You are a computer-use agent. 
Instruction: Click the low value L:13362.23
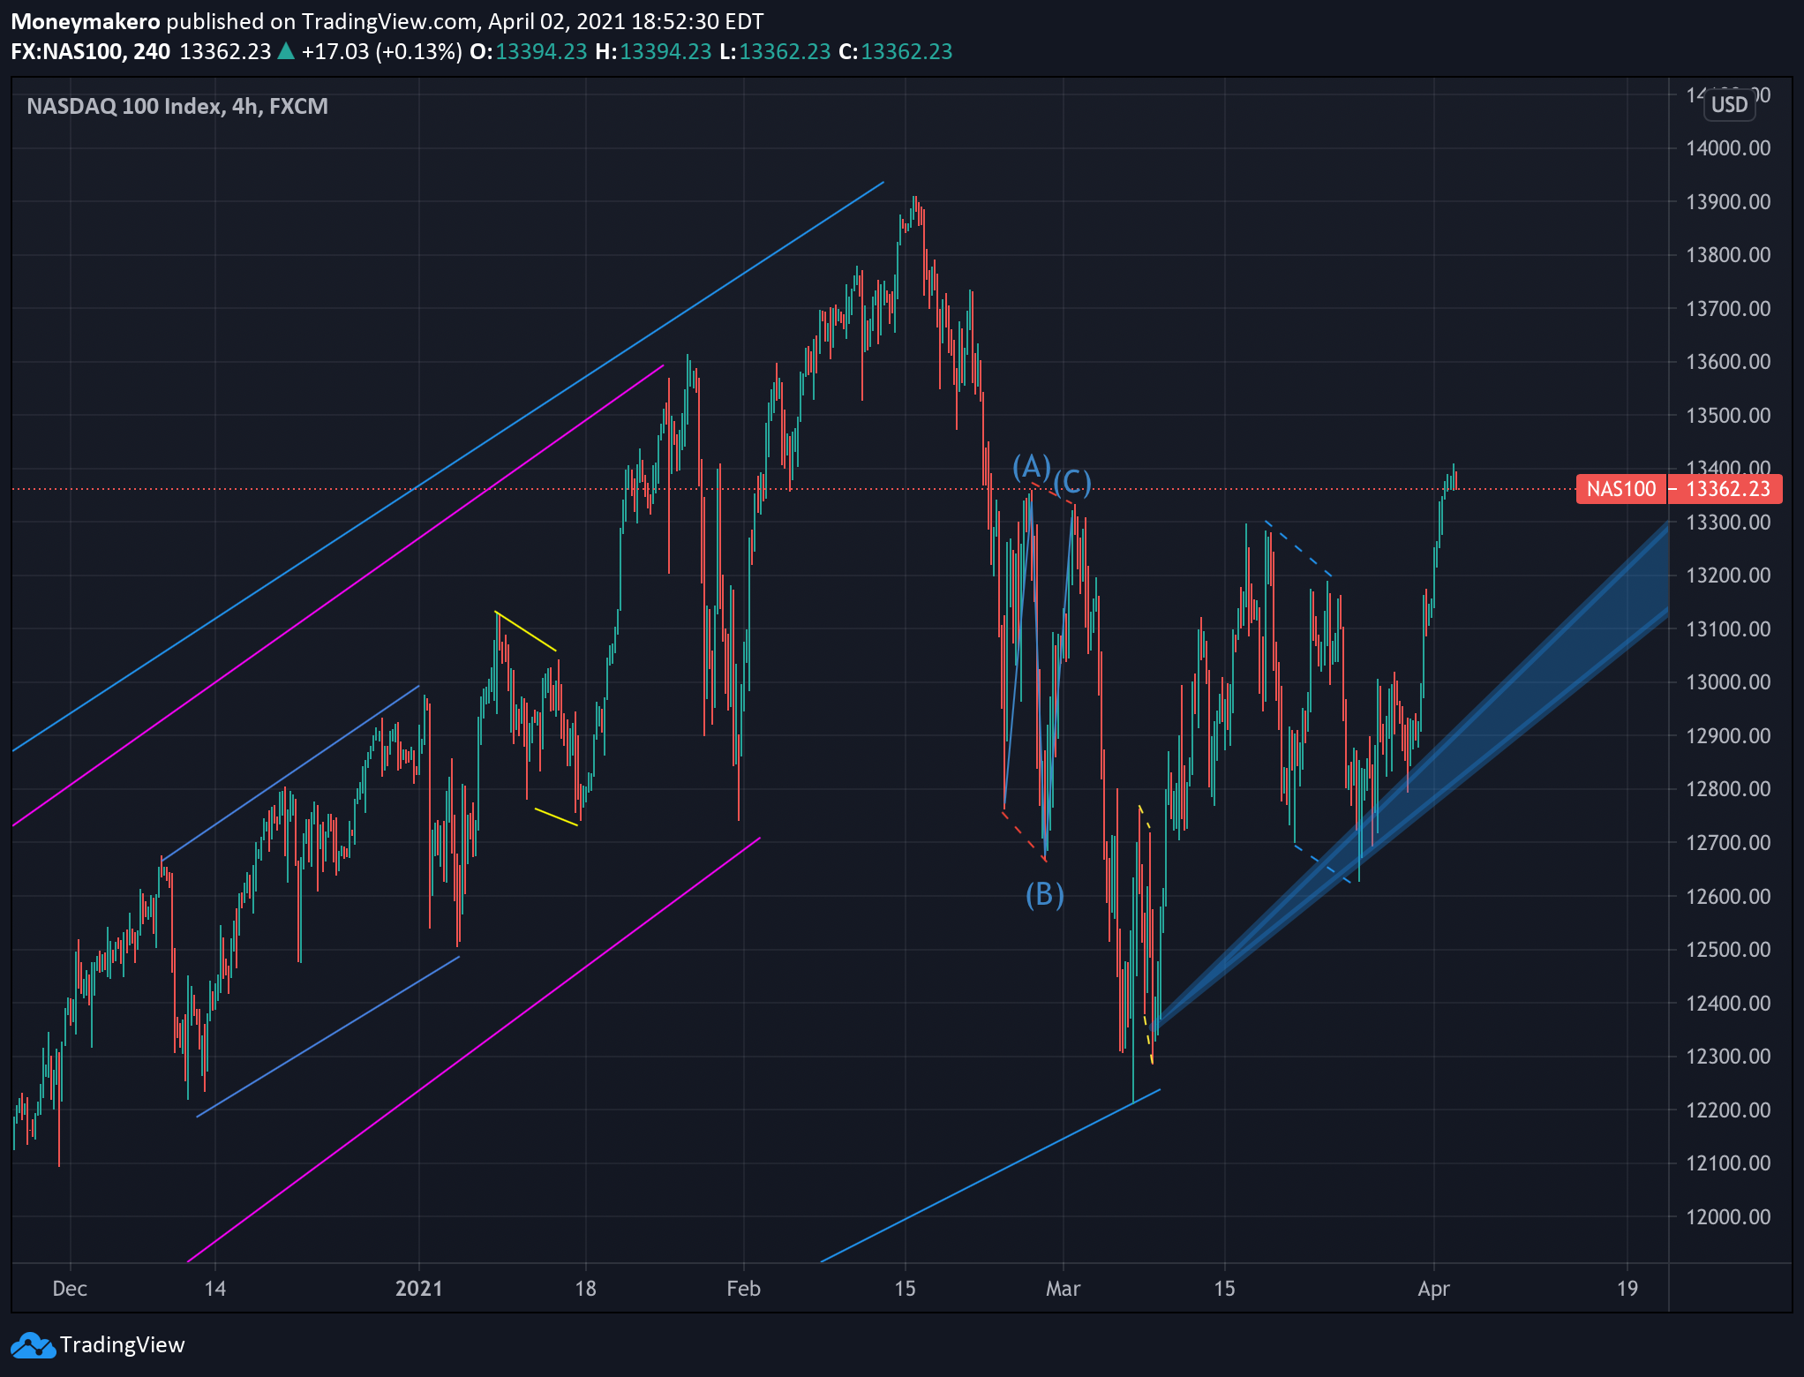pos(775,51)
